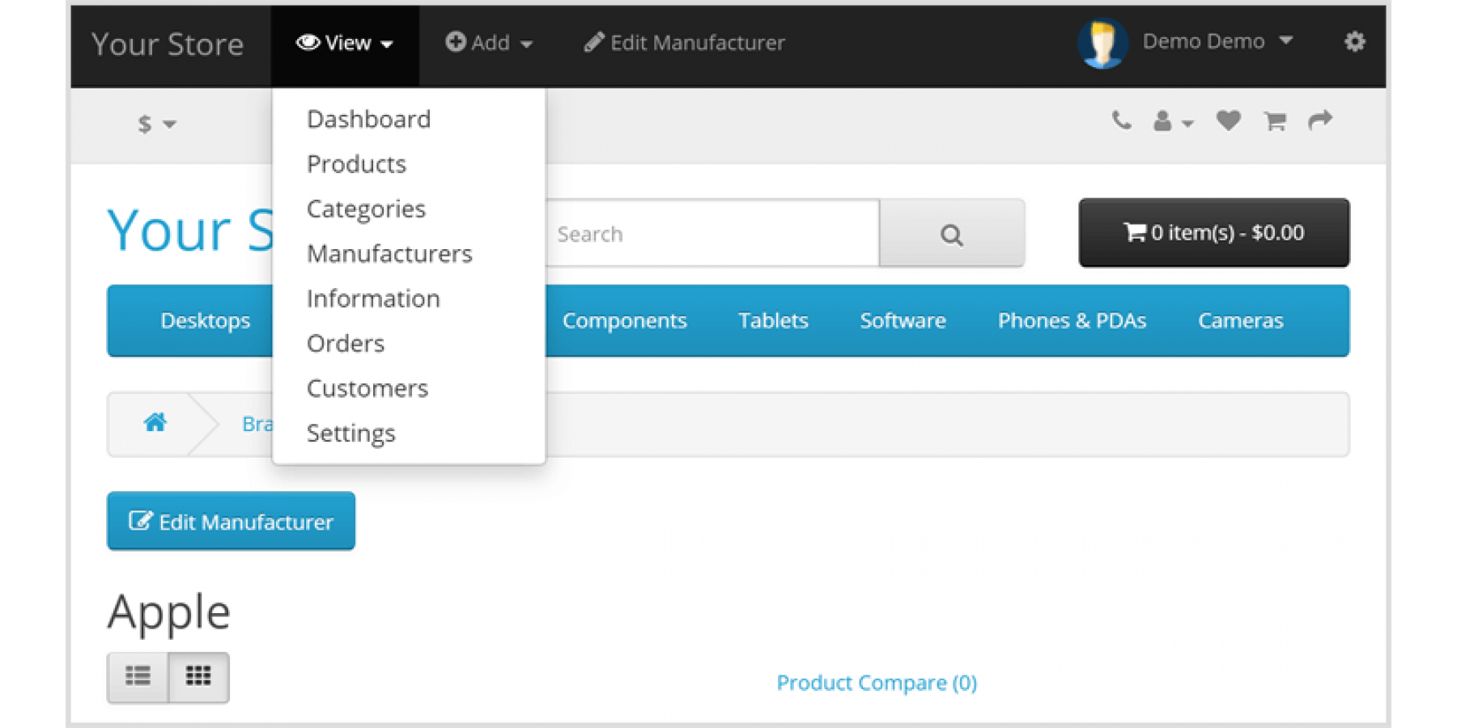Open the Tablets category tab

[773, 321]
